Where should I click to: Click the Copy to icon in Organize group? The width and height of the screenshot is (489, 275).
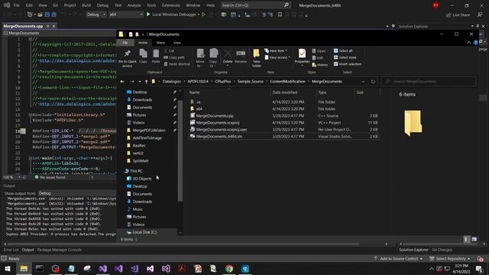[x=213, y=58]
